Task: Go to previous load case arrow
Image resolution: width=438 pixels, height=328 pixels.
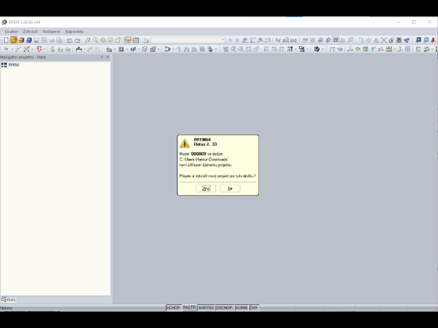Action: [230, 40]
